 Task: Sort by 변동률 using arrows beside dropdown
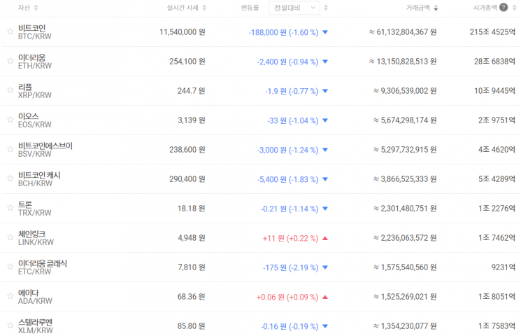326,8
